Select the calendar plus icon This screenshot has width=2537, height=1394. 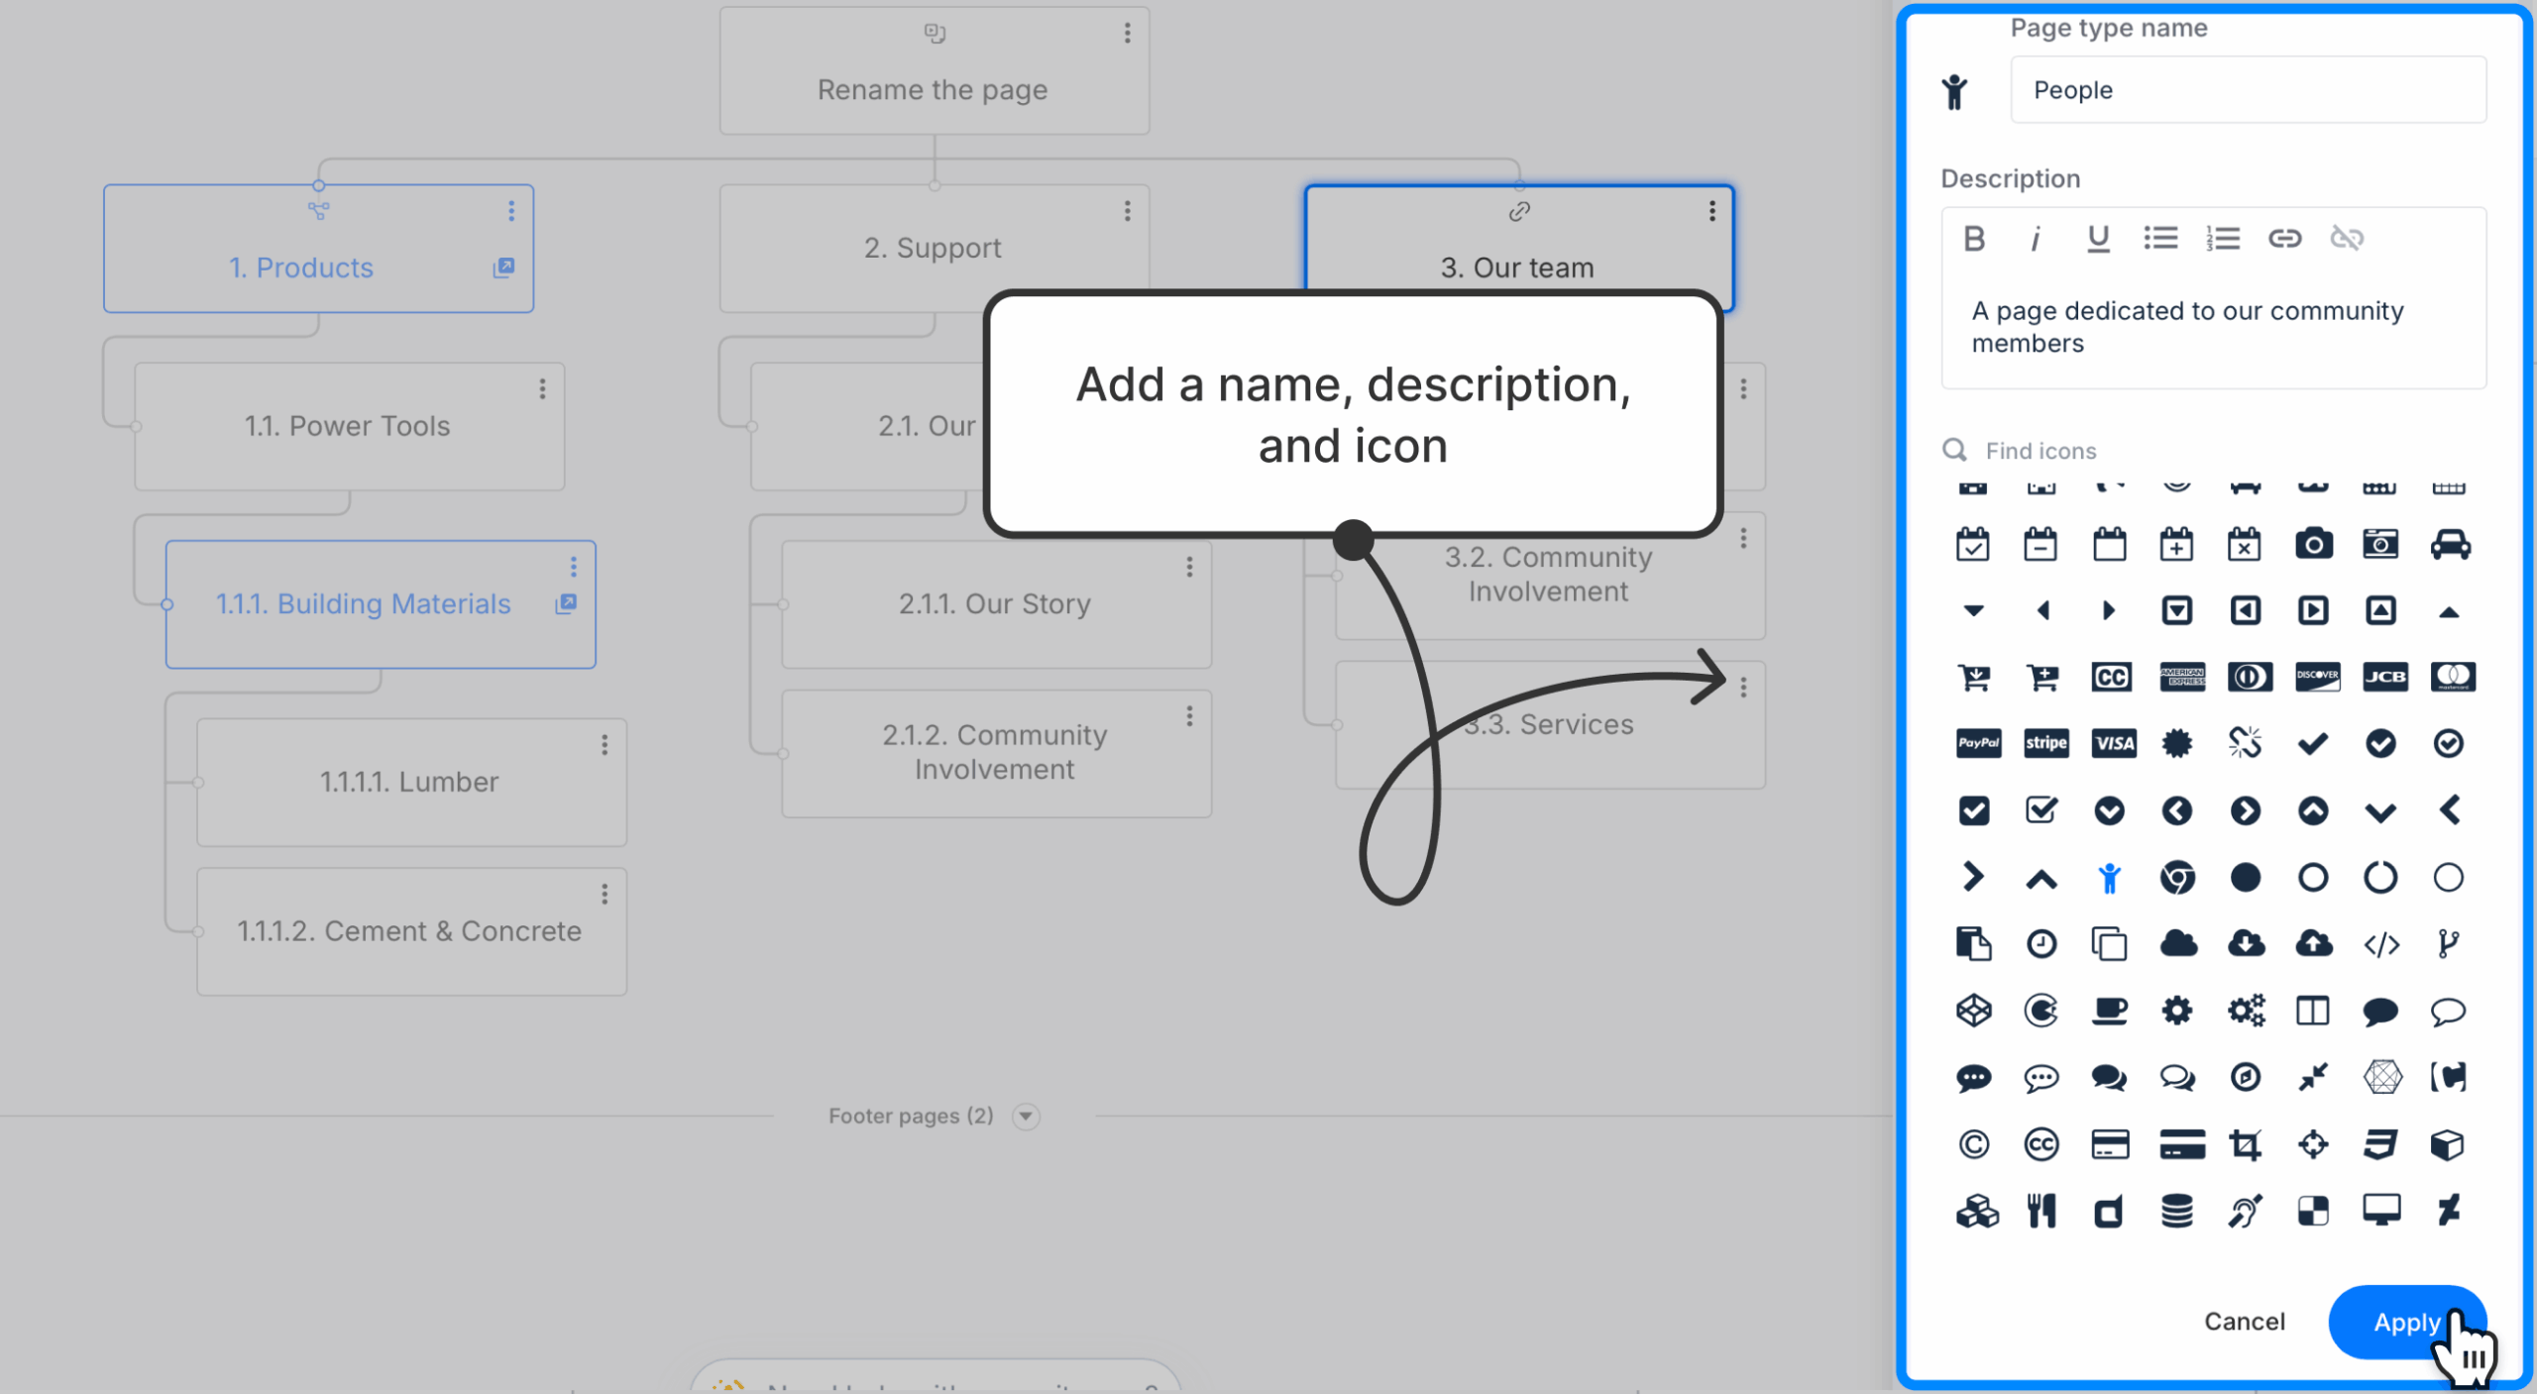(x=2176, y=544)
